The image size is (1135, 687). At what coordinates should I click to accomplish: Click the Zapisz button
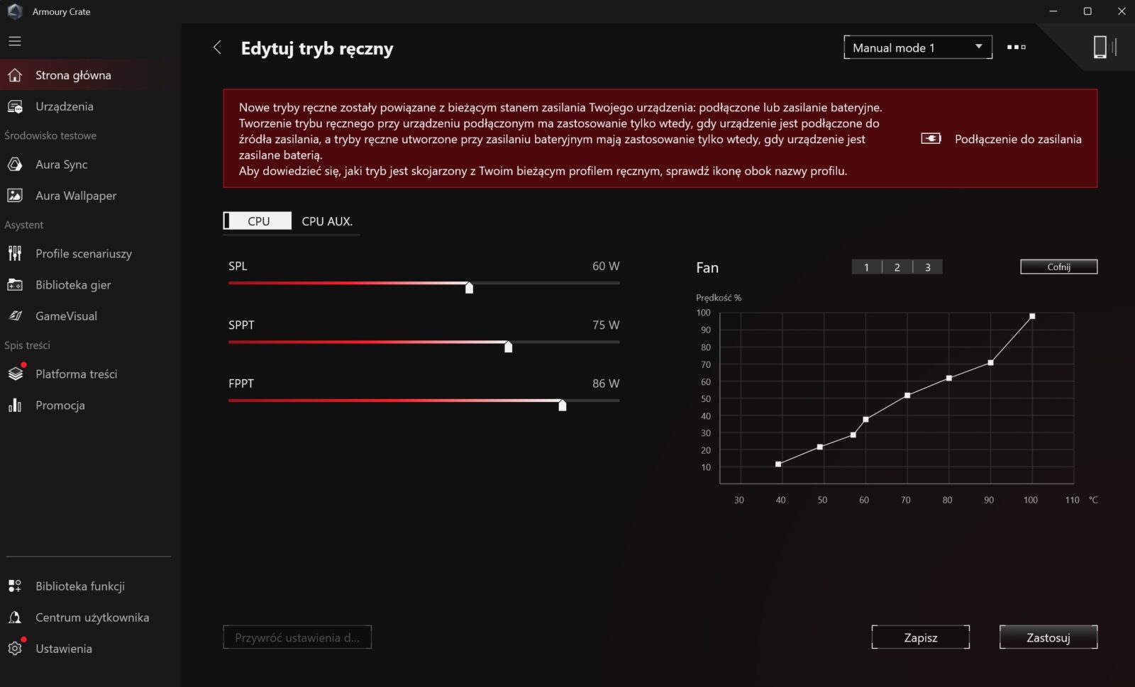tap(920, 637)
